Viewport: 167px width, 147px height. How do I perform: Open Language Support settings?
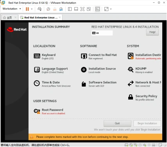point(51,70)
